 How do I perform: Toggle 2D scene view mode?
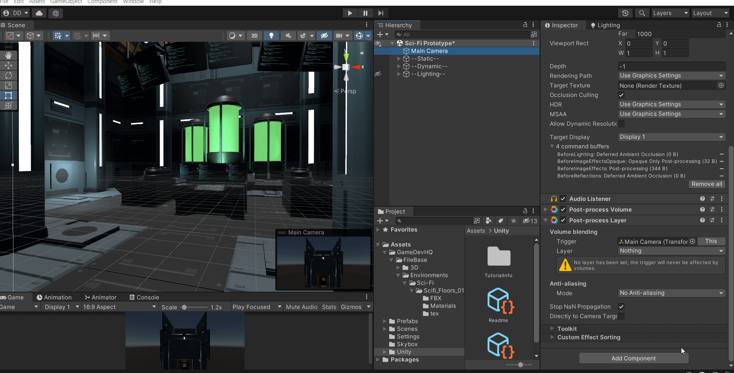pos(255,36)
